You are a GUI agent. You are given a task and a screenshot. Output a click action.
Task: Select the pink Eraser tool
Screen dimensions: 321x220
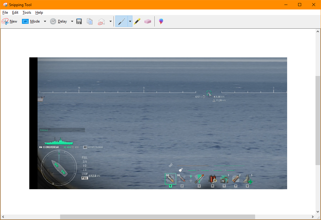148,21
